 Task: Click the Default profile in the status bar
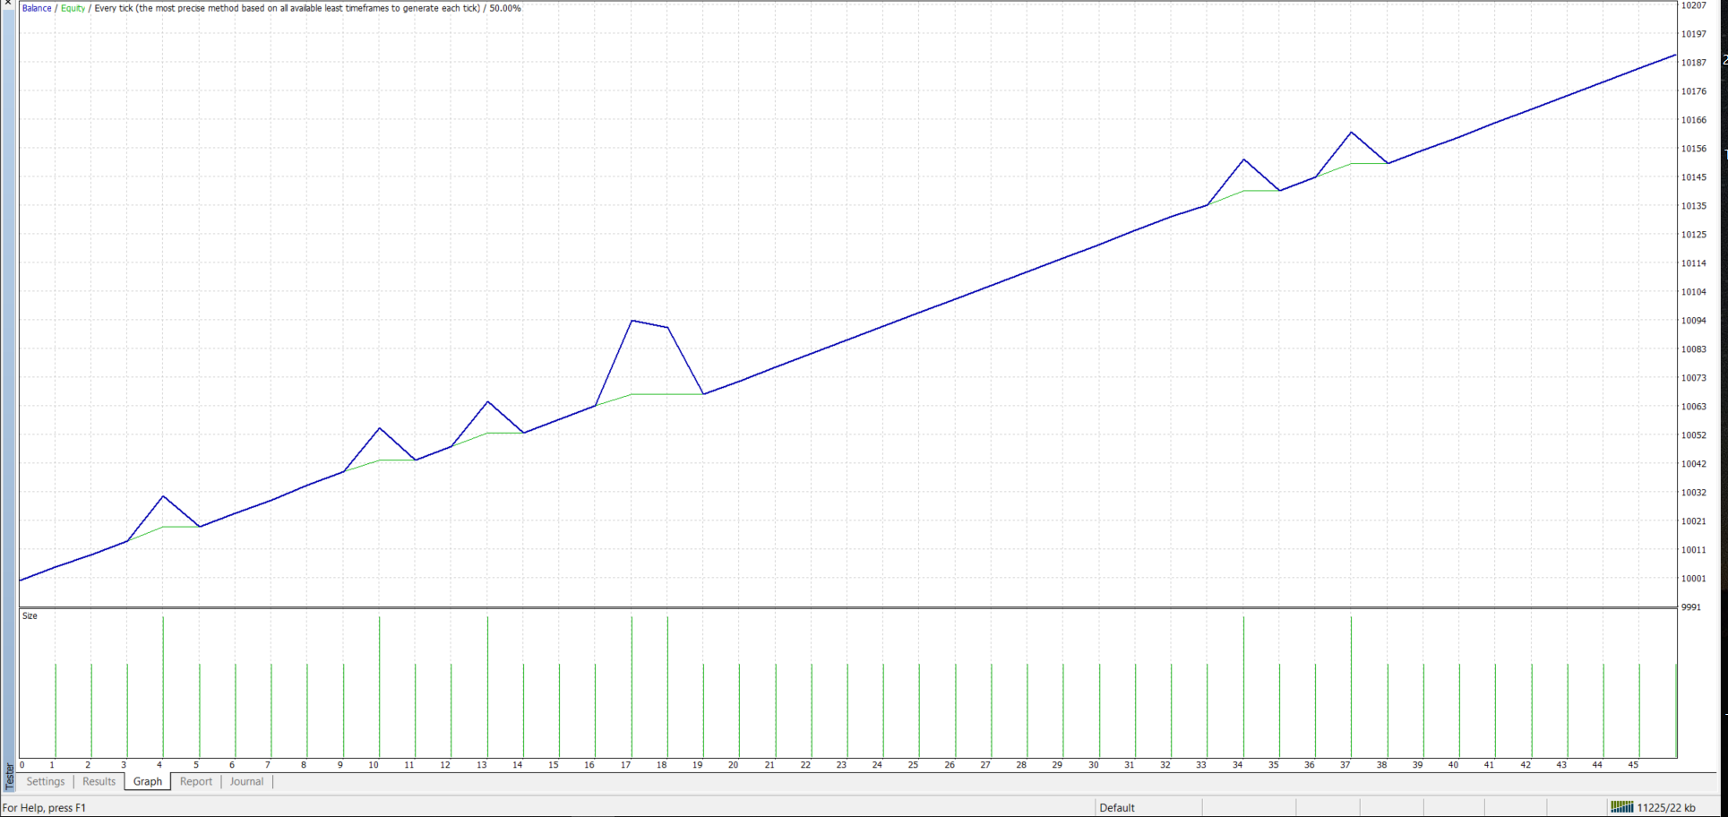tap(1116, 807)
